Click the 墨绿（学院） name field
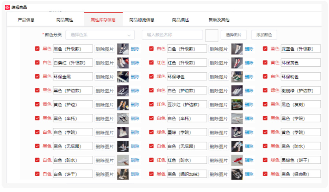The height and width of the screenshot is (192, 329). 187,132
